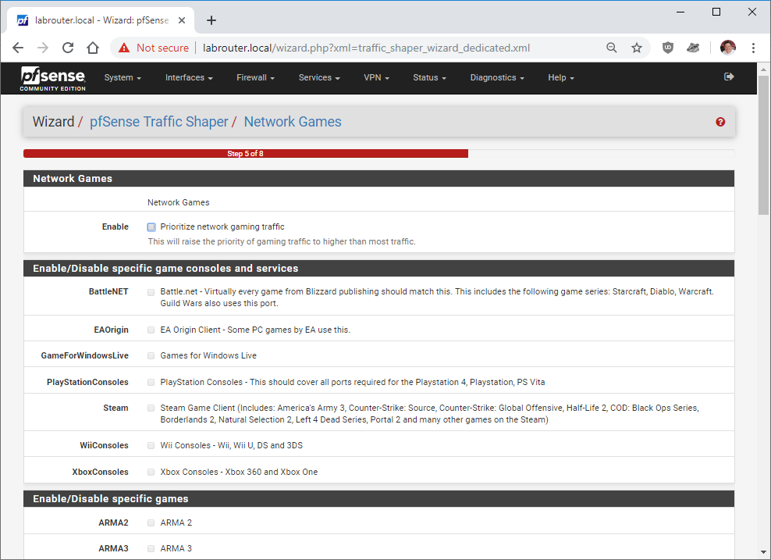Toggle the XboxConsoles checkbox
The image size is (771, 560).
click(x=151, y=472)
